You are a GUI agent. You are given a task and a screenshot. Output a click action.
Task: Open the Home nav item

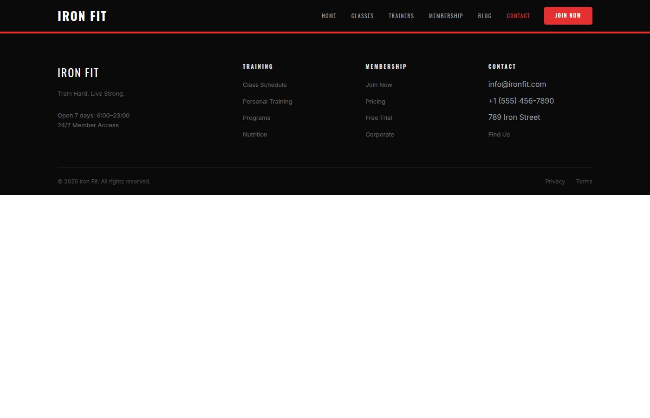(x=329, y=16)
